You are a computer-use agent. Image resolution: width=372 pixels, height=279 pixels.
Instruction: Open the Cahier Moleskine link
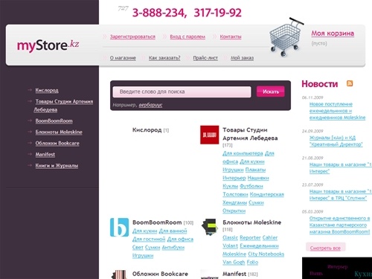click(x=270, y=237)
